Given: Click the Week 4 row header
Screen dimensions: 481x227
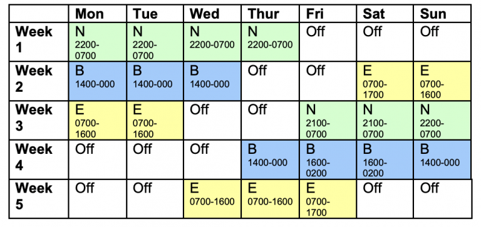Looking at the screenshot, I should click(x=39, y=159).
